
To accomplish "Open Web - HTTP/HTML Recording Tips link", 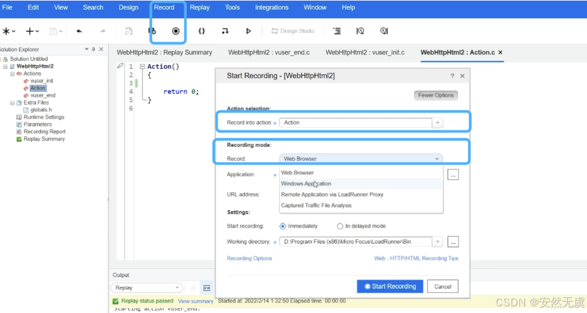I will pos(416,258).
